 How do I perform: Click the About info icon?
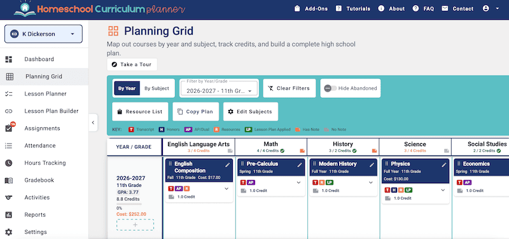[381, 9]
